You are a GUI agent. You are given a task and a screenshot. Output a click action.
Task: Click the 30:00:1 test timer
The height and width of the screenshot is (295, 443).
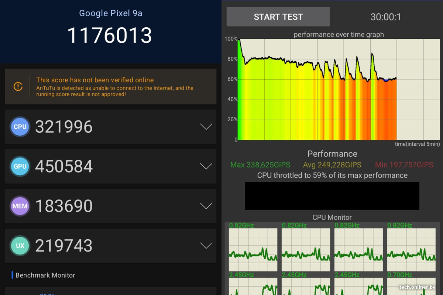click(386, 17)
